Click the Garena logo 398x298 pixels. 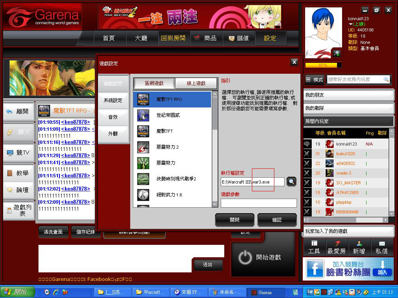[x=43, y=17]
